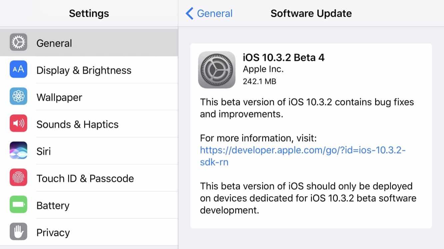Tap the Privacy hand icon
The image size is (444, 249).
18,232
